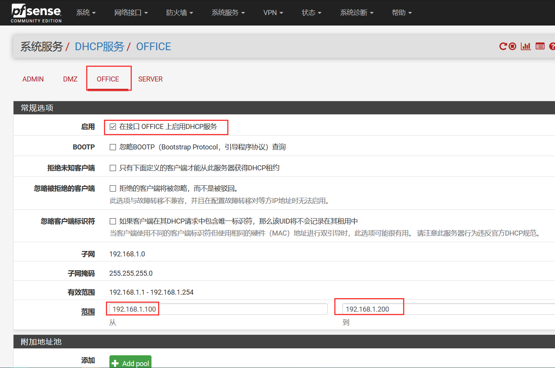Click the OFFICE breadcrumb link in the header
The width and height of the screenshot is (555, 368).
coord(153,47)
